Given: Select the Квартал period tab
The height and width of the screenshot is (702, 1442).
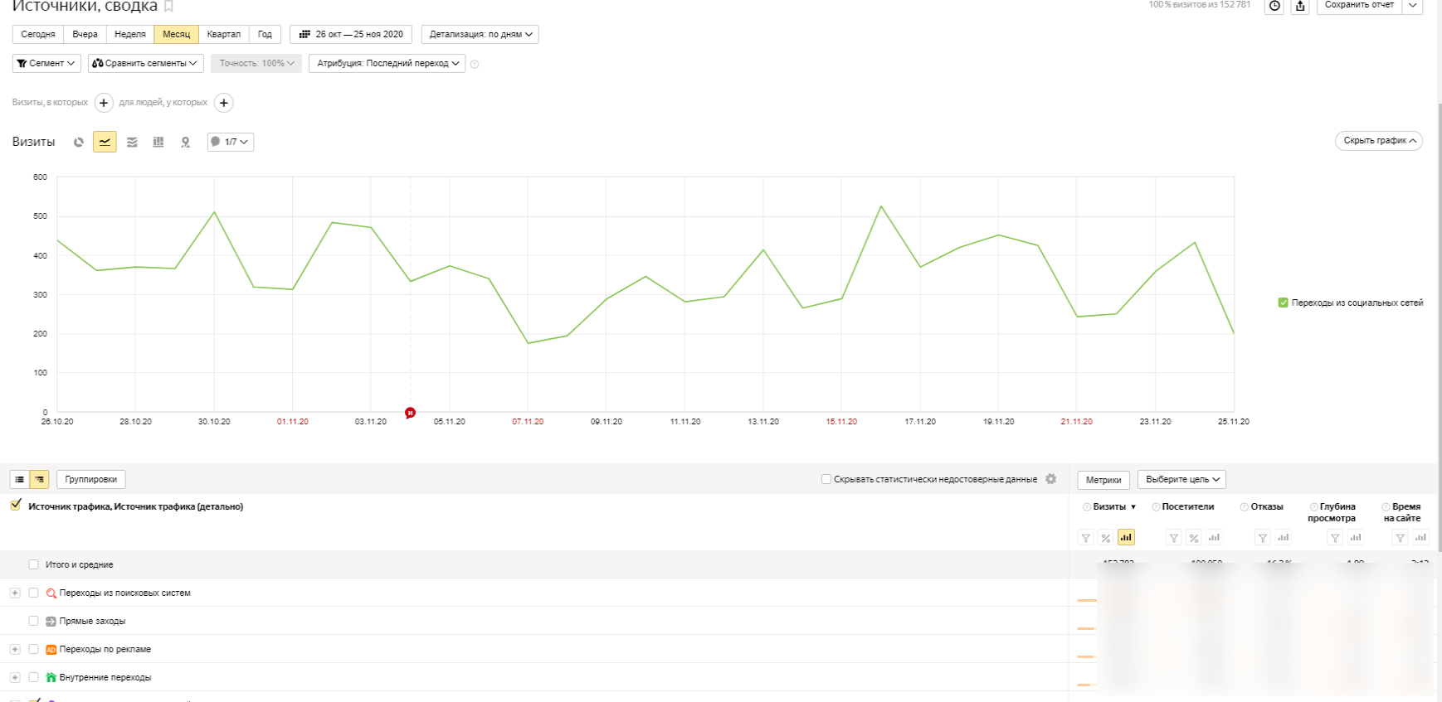Looking at the screenshot, I should point(223,34).
